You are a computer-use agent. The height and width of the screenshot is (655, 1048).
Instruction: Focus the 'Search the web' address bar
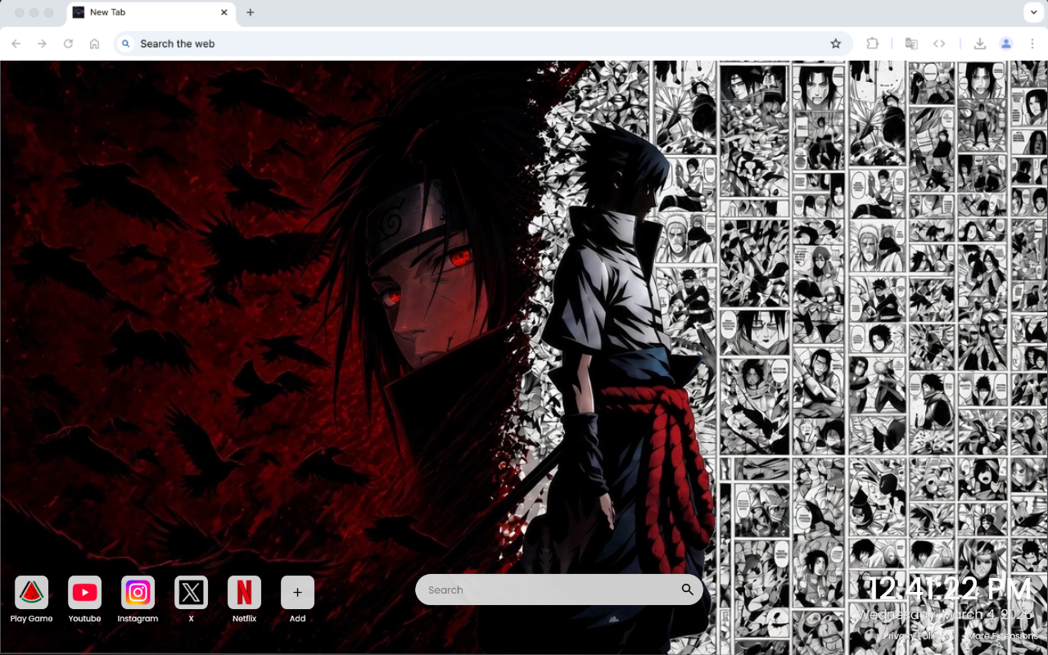pyautogui.click(x=481, y=43)
